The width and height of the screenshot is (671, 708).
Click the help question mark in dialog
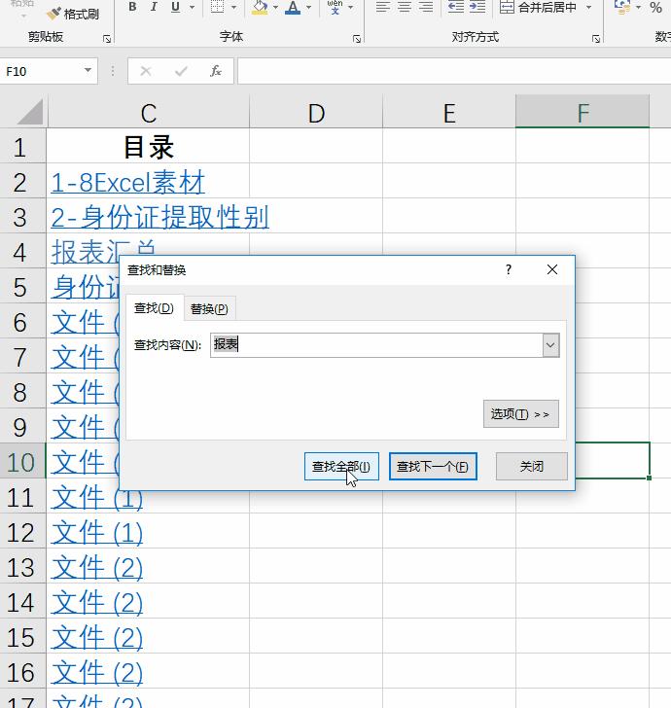pos(509,269)
